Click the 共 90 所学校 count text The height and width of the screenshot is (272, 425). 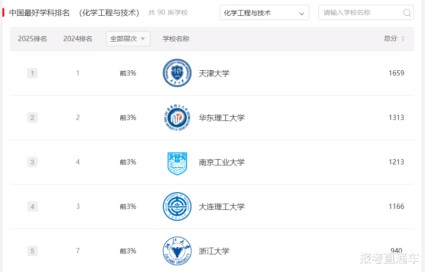[168, 12]
